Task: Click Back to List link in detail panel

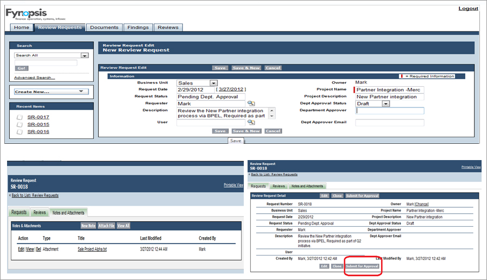Action: pyautogui.click(x=274, y=174)
